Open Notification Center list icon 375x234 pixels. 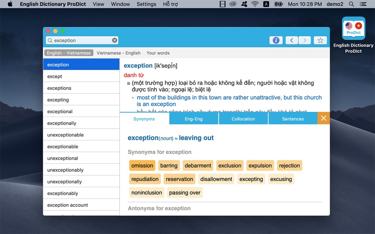click(x=363, y=4)
